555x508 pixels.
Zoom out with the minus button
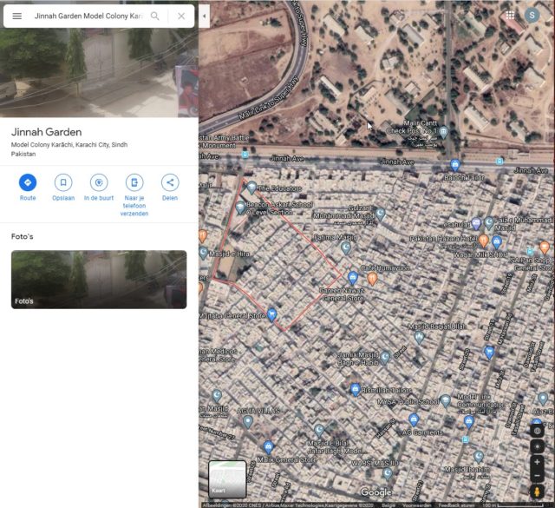point(537,475)
